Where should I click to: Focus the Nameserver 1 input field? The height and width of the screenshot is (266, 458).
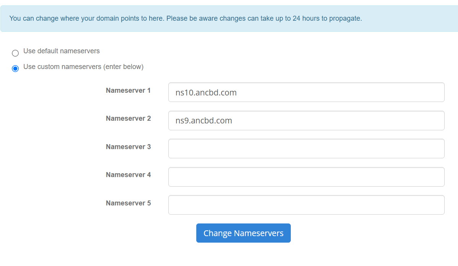pyautogui.click(x=306, y=92)
